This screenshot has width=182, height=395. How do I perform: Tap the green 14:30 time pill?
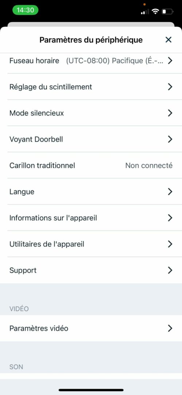click(25, 10)
